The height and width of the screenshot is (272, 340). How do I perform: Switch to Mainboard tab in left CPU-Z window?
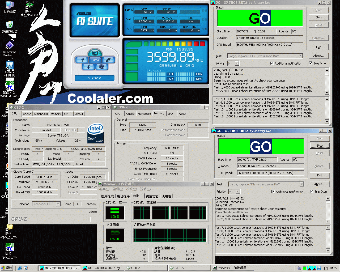pyautogui.click(x=41, y=114)
